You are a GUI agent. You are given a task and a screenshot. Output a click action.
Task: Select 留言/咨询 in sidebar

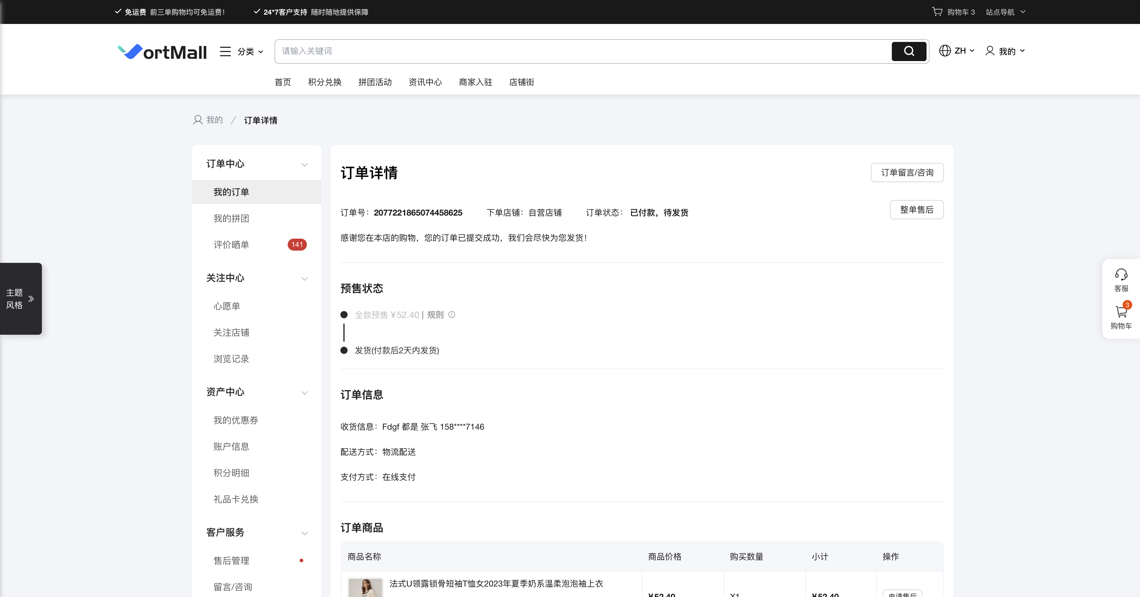[x=233, y=587]
